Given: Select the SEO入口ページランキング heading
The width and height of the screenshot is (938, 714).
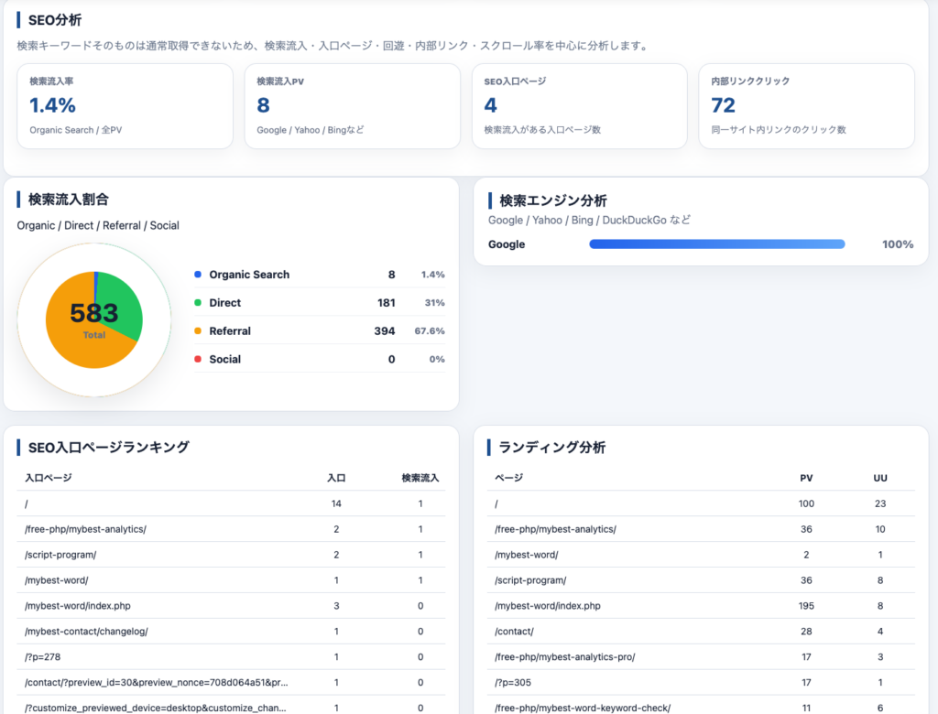Looking at the screenshot, I should (108, 447).
